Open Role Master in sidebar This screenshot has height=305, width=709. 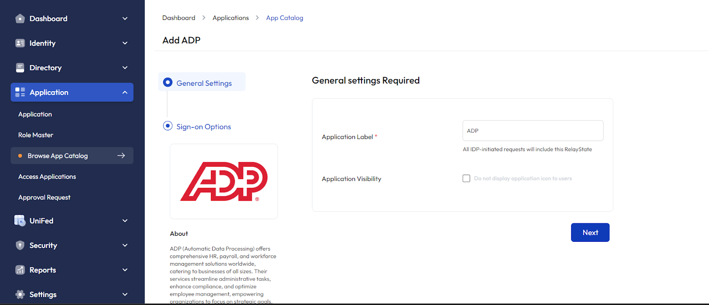pyautogui.click(x=35, y=135)
